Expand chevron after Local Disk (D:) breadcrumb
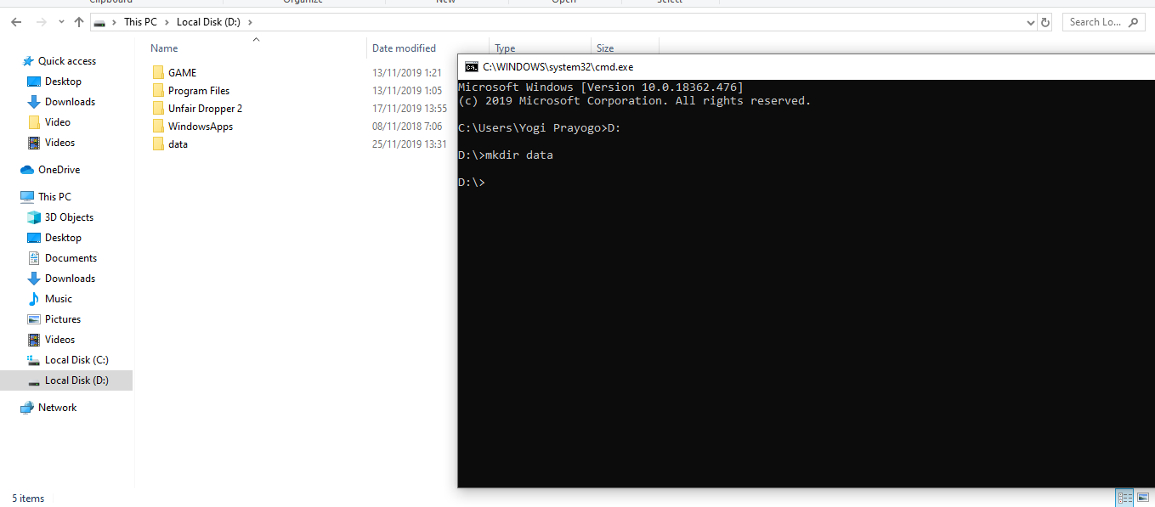This screenshot has width=1155, height=507. (250, 22)
